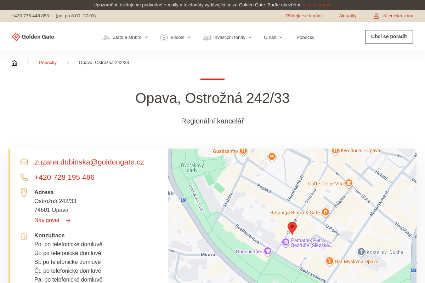Image resolution: width=425 pixels, height=283 pixels.
Task: Click the Bitcoin coin icon
Action: click(164, 37)
